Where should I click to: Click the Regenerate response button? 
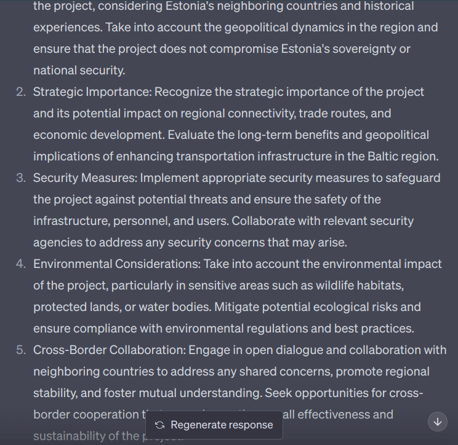pos(214,425)
